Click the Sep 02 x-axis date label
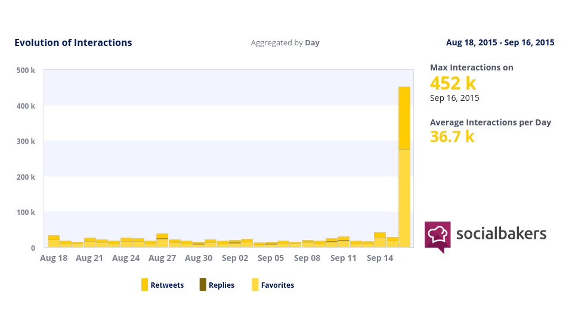Image resolution: width=569 pixels, height=323 pixels. (x=235, y=258)
